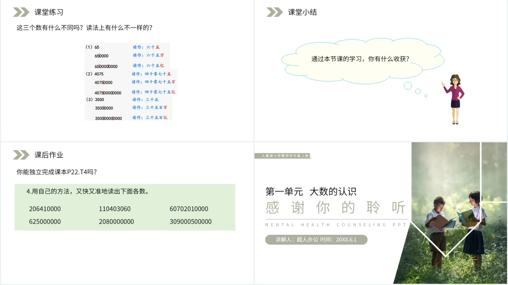Viewport: 508px width, 285px height.
Task: Select the 课堂小结 heading text
Action: (x=302, y=12)
